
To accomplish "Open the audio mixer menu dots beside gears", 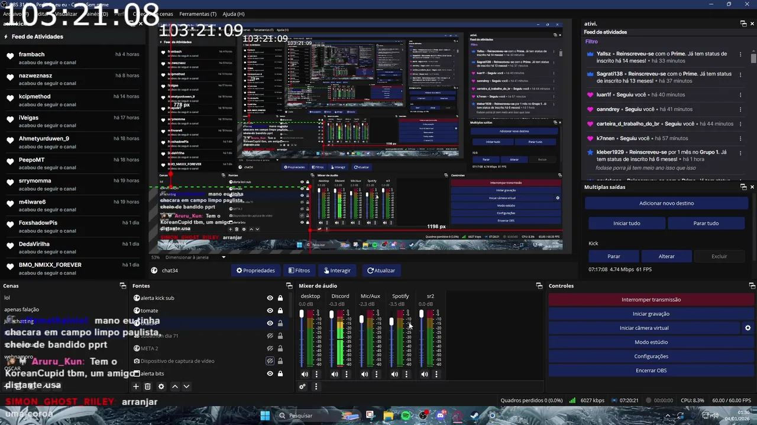I will 316,387.
